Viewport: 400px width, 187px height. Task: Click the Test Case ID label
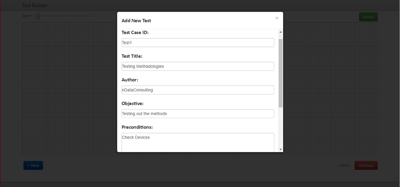point(135,33)
